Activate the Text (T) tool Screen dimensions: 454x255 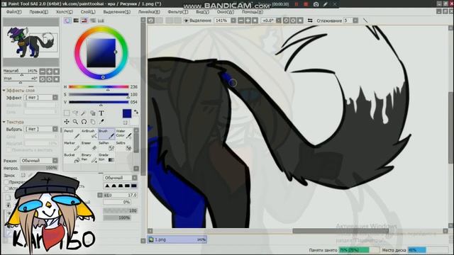(101, 113)
